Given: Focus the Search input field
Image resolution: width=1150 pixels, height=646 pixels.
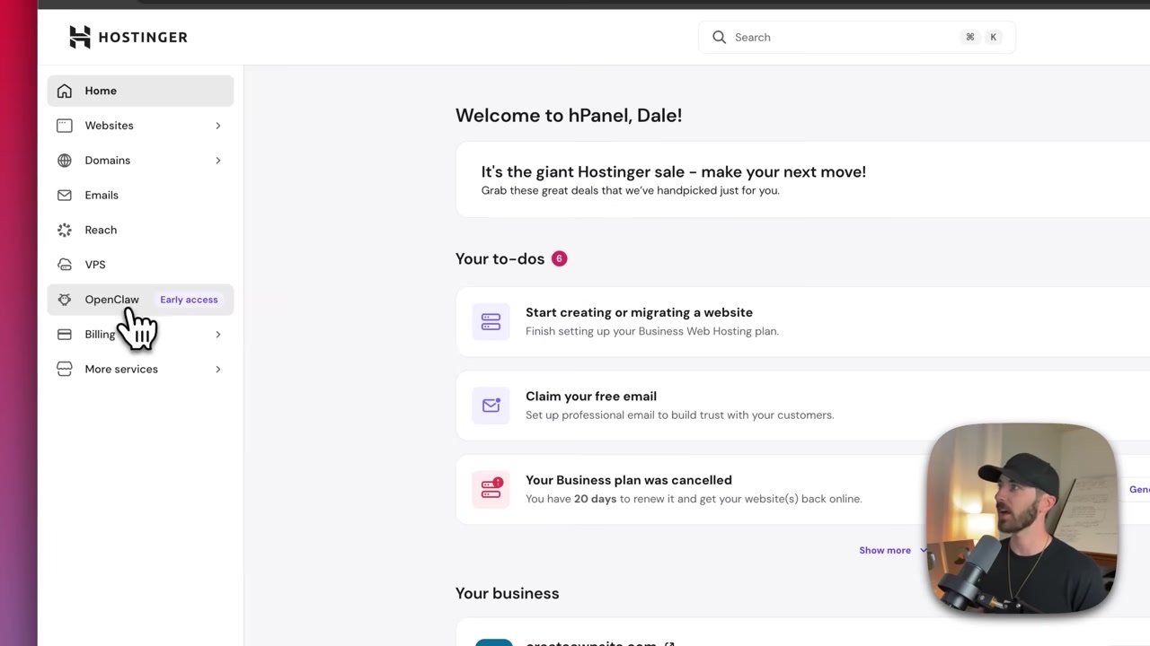Looking at the screenshot, I should (856, 37).
